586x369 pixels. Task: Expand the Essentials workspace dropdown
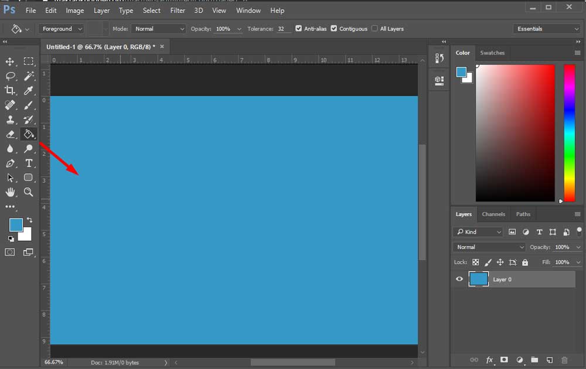coord(547,29)
